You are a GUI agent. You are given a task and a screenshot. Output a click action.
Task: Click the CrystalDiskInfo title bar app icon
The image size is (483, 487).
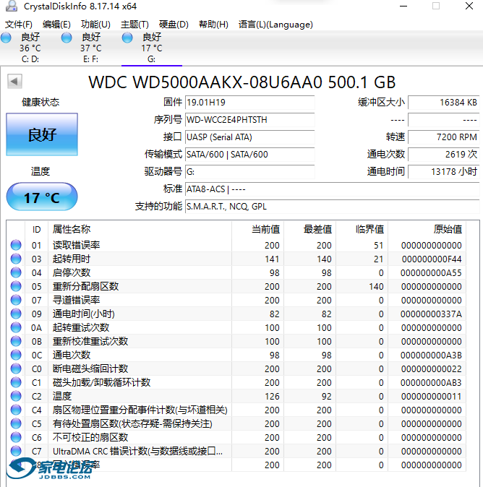coord(12,6)
